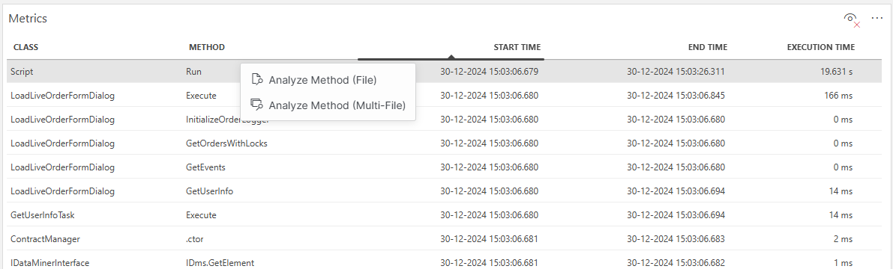Screen dimensions: 893x269
Task: Sort by the CLASS column header
Action: tap(25, 47)
